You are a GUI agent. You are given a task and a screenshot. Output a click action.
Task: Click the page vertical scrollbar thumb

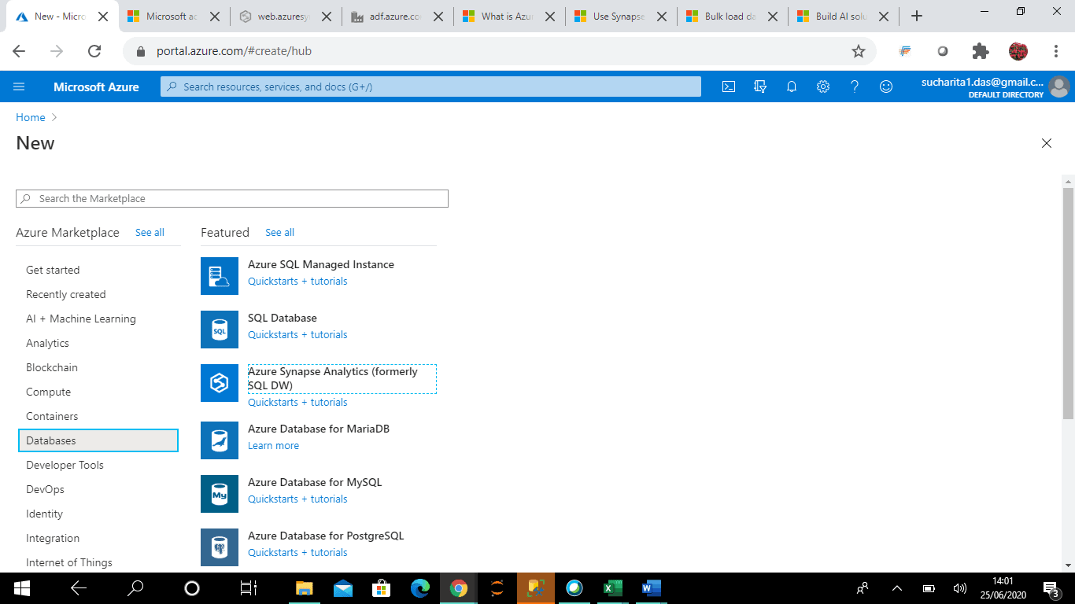(1068, 303)
